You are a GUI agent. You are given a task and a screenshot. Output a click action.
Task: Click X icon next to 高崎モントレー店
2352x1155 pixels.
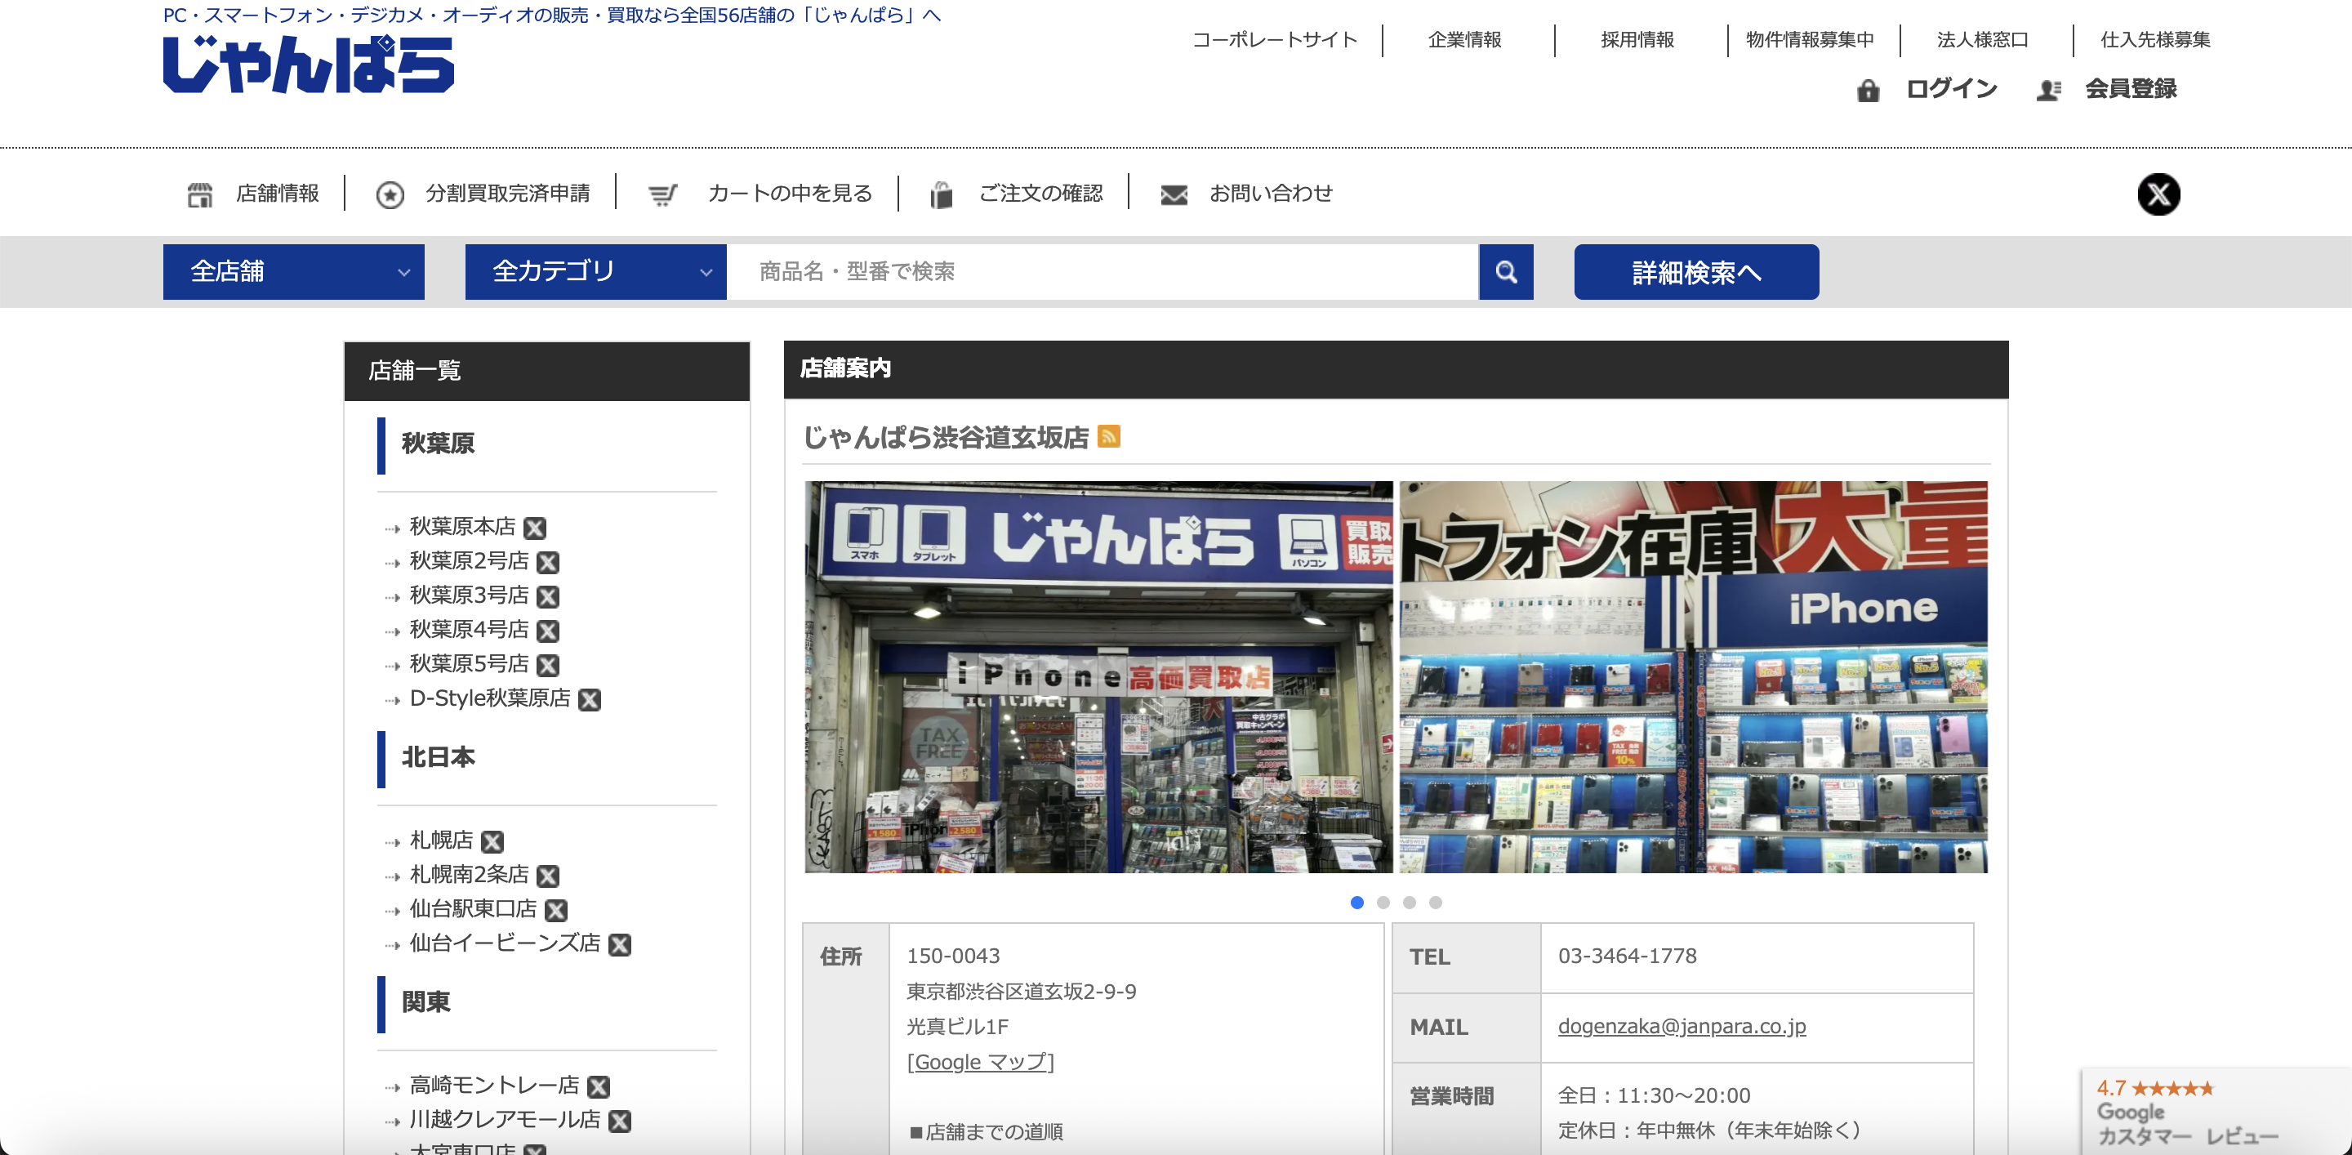[599, 1086]
